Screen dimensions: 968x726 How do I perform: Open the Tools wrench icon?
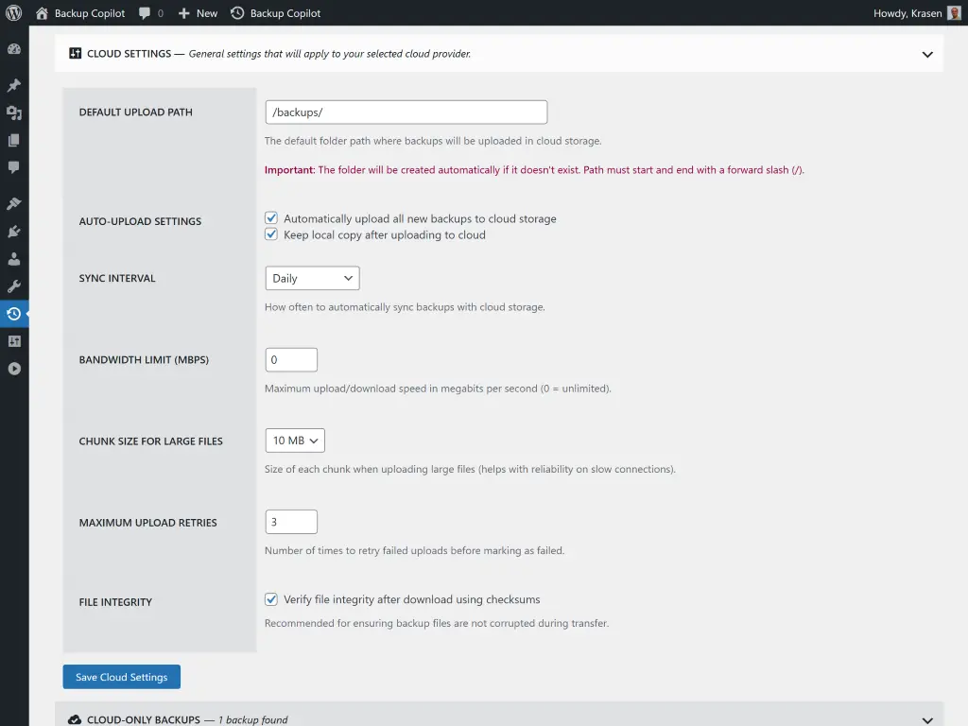coord(14,286)
